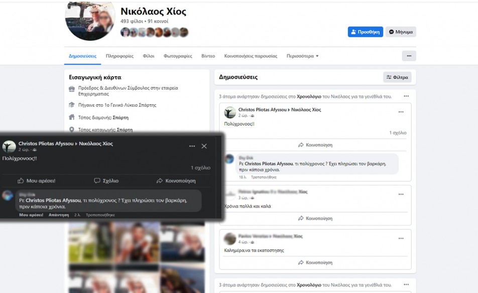478x293 pixels.
Task: Open Christos Pliotas Afyssou avatar in popup
Action: point(9,146)
